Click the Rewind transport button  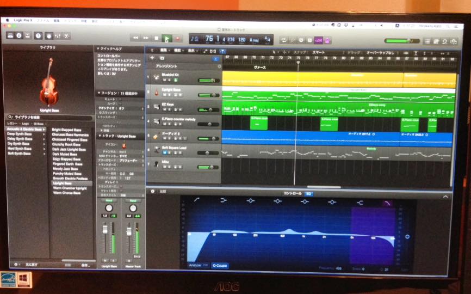click(x=136, y=38)
